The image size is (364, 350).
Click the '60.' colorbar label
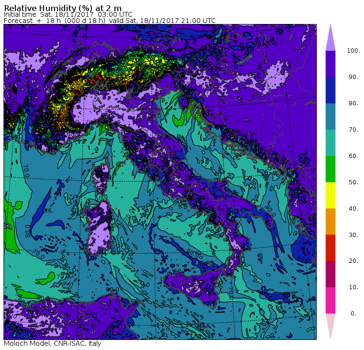(353, 156)
